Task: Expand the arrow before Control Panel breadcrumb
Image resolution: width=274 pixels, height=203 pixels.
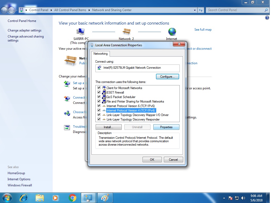Action: [x=26, y=10]
